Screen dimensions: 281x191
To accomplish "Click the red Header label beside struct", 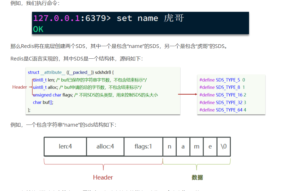I will tap(20, 87).
